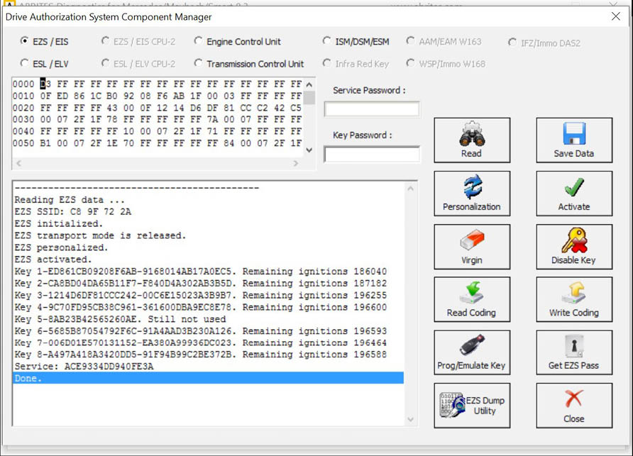Choose the Engine Control Unit option
Screen dimensions: 633x456
(198, 42)
